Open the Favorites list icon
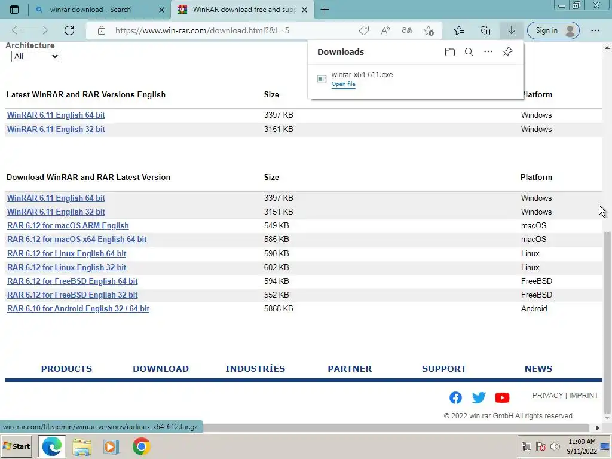This screenshot has width=612, height=459. point(459,30)
